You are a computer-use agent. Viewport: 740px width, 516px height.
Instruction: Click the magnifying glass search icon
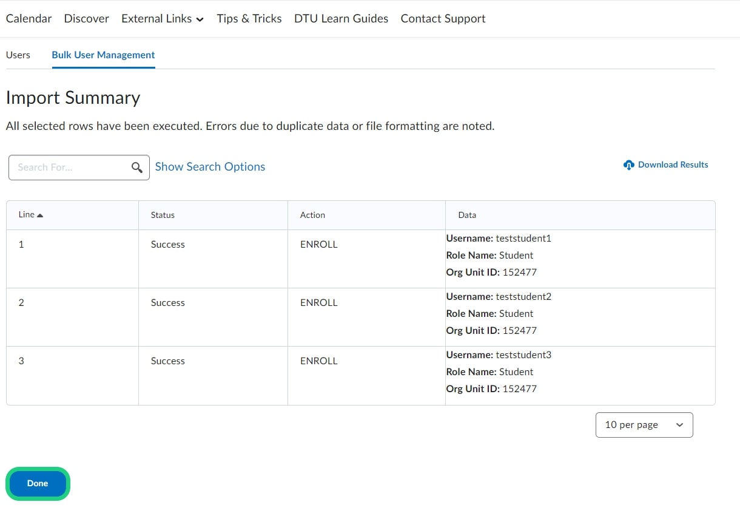(x=137, y=168)
